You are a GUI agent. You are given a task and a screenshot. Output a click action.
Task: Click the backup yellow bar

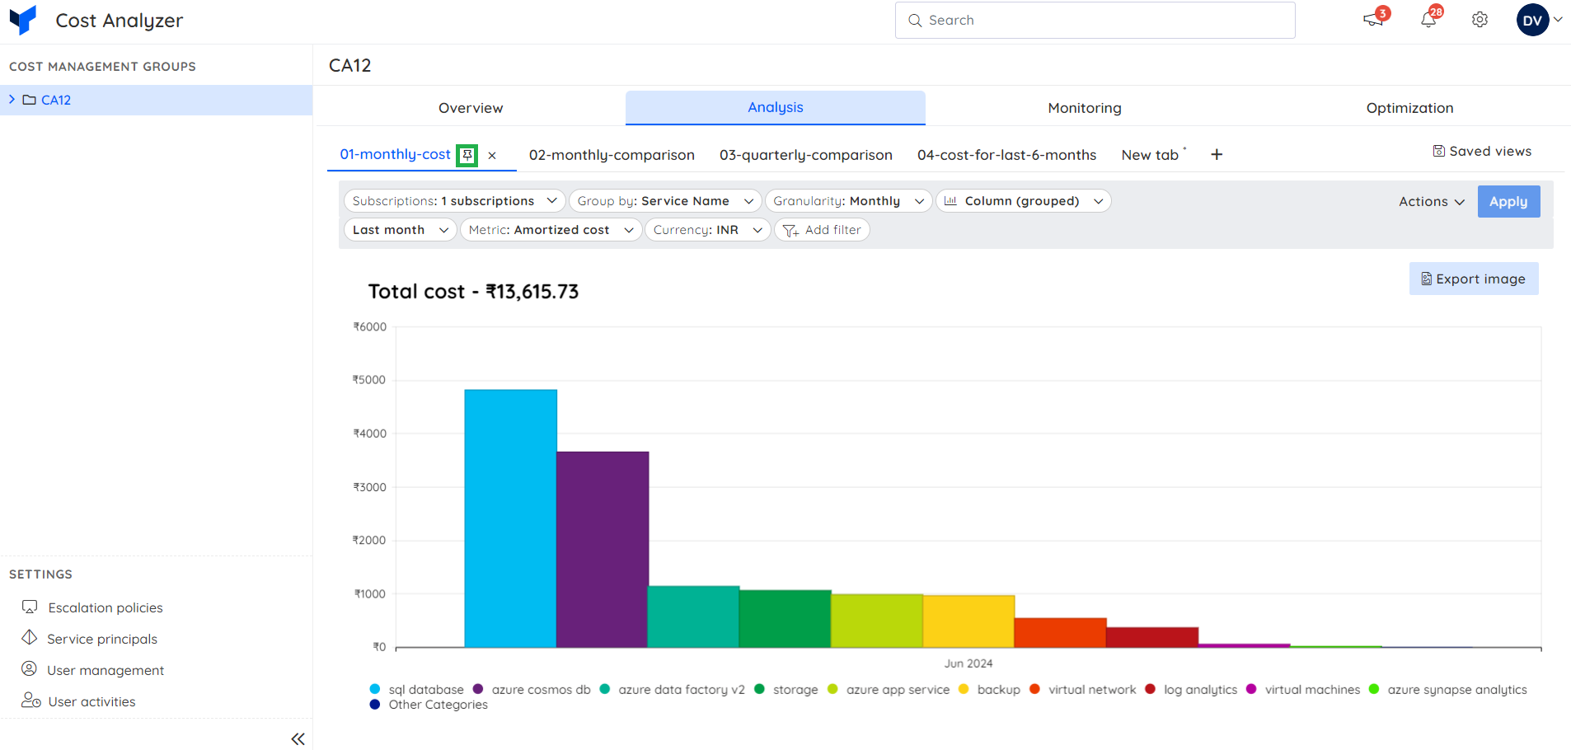[x=968, y=621]
